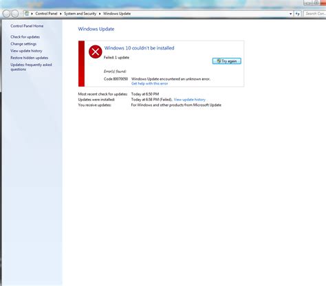The width and height of the screenshot is (326, 286).
Task: Click the Forward navigation arrow
Action: pyautogui.click(x=15, y=14)
